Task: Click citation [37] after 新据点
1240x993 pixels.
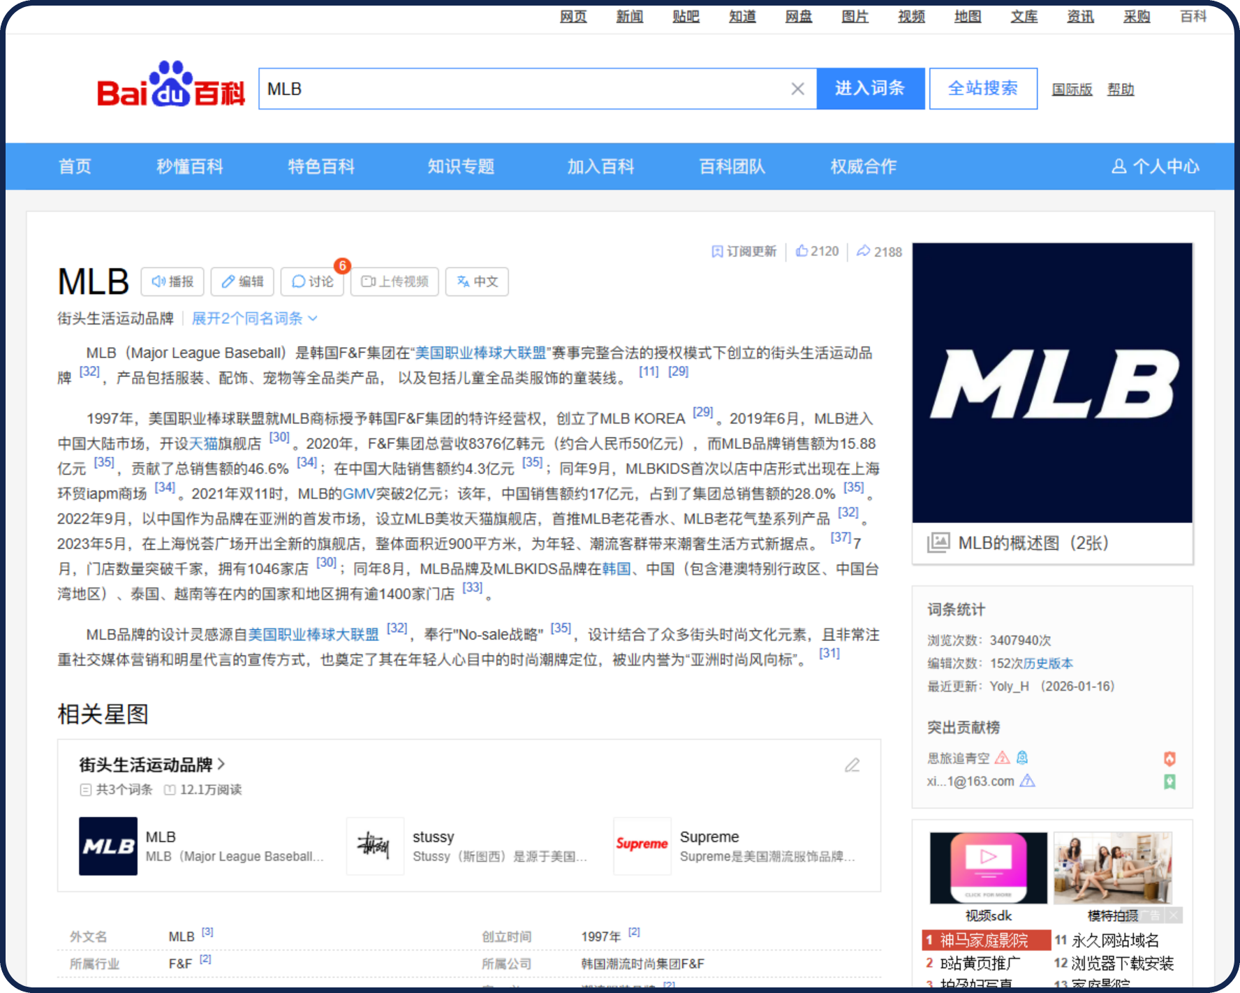Action: [841, 538]
